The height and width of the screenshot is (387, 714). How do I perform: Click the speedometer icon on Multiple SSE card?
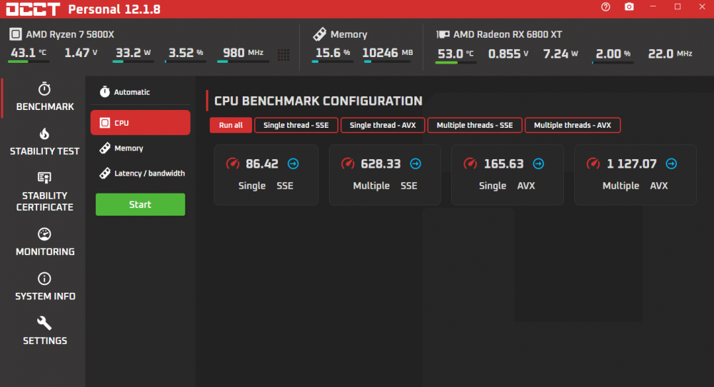(348, 164)
